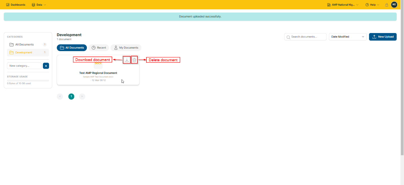Go to the next page arrow
The width and height of the screenshot is (404, 185).
point(82,97)
